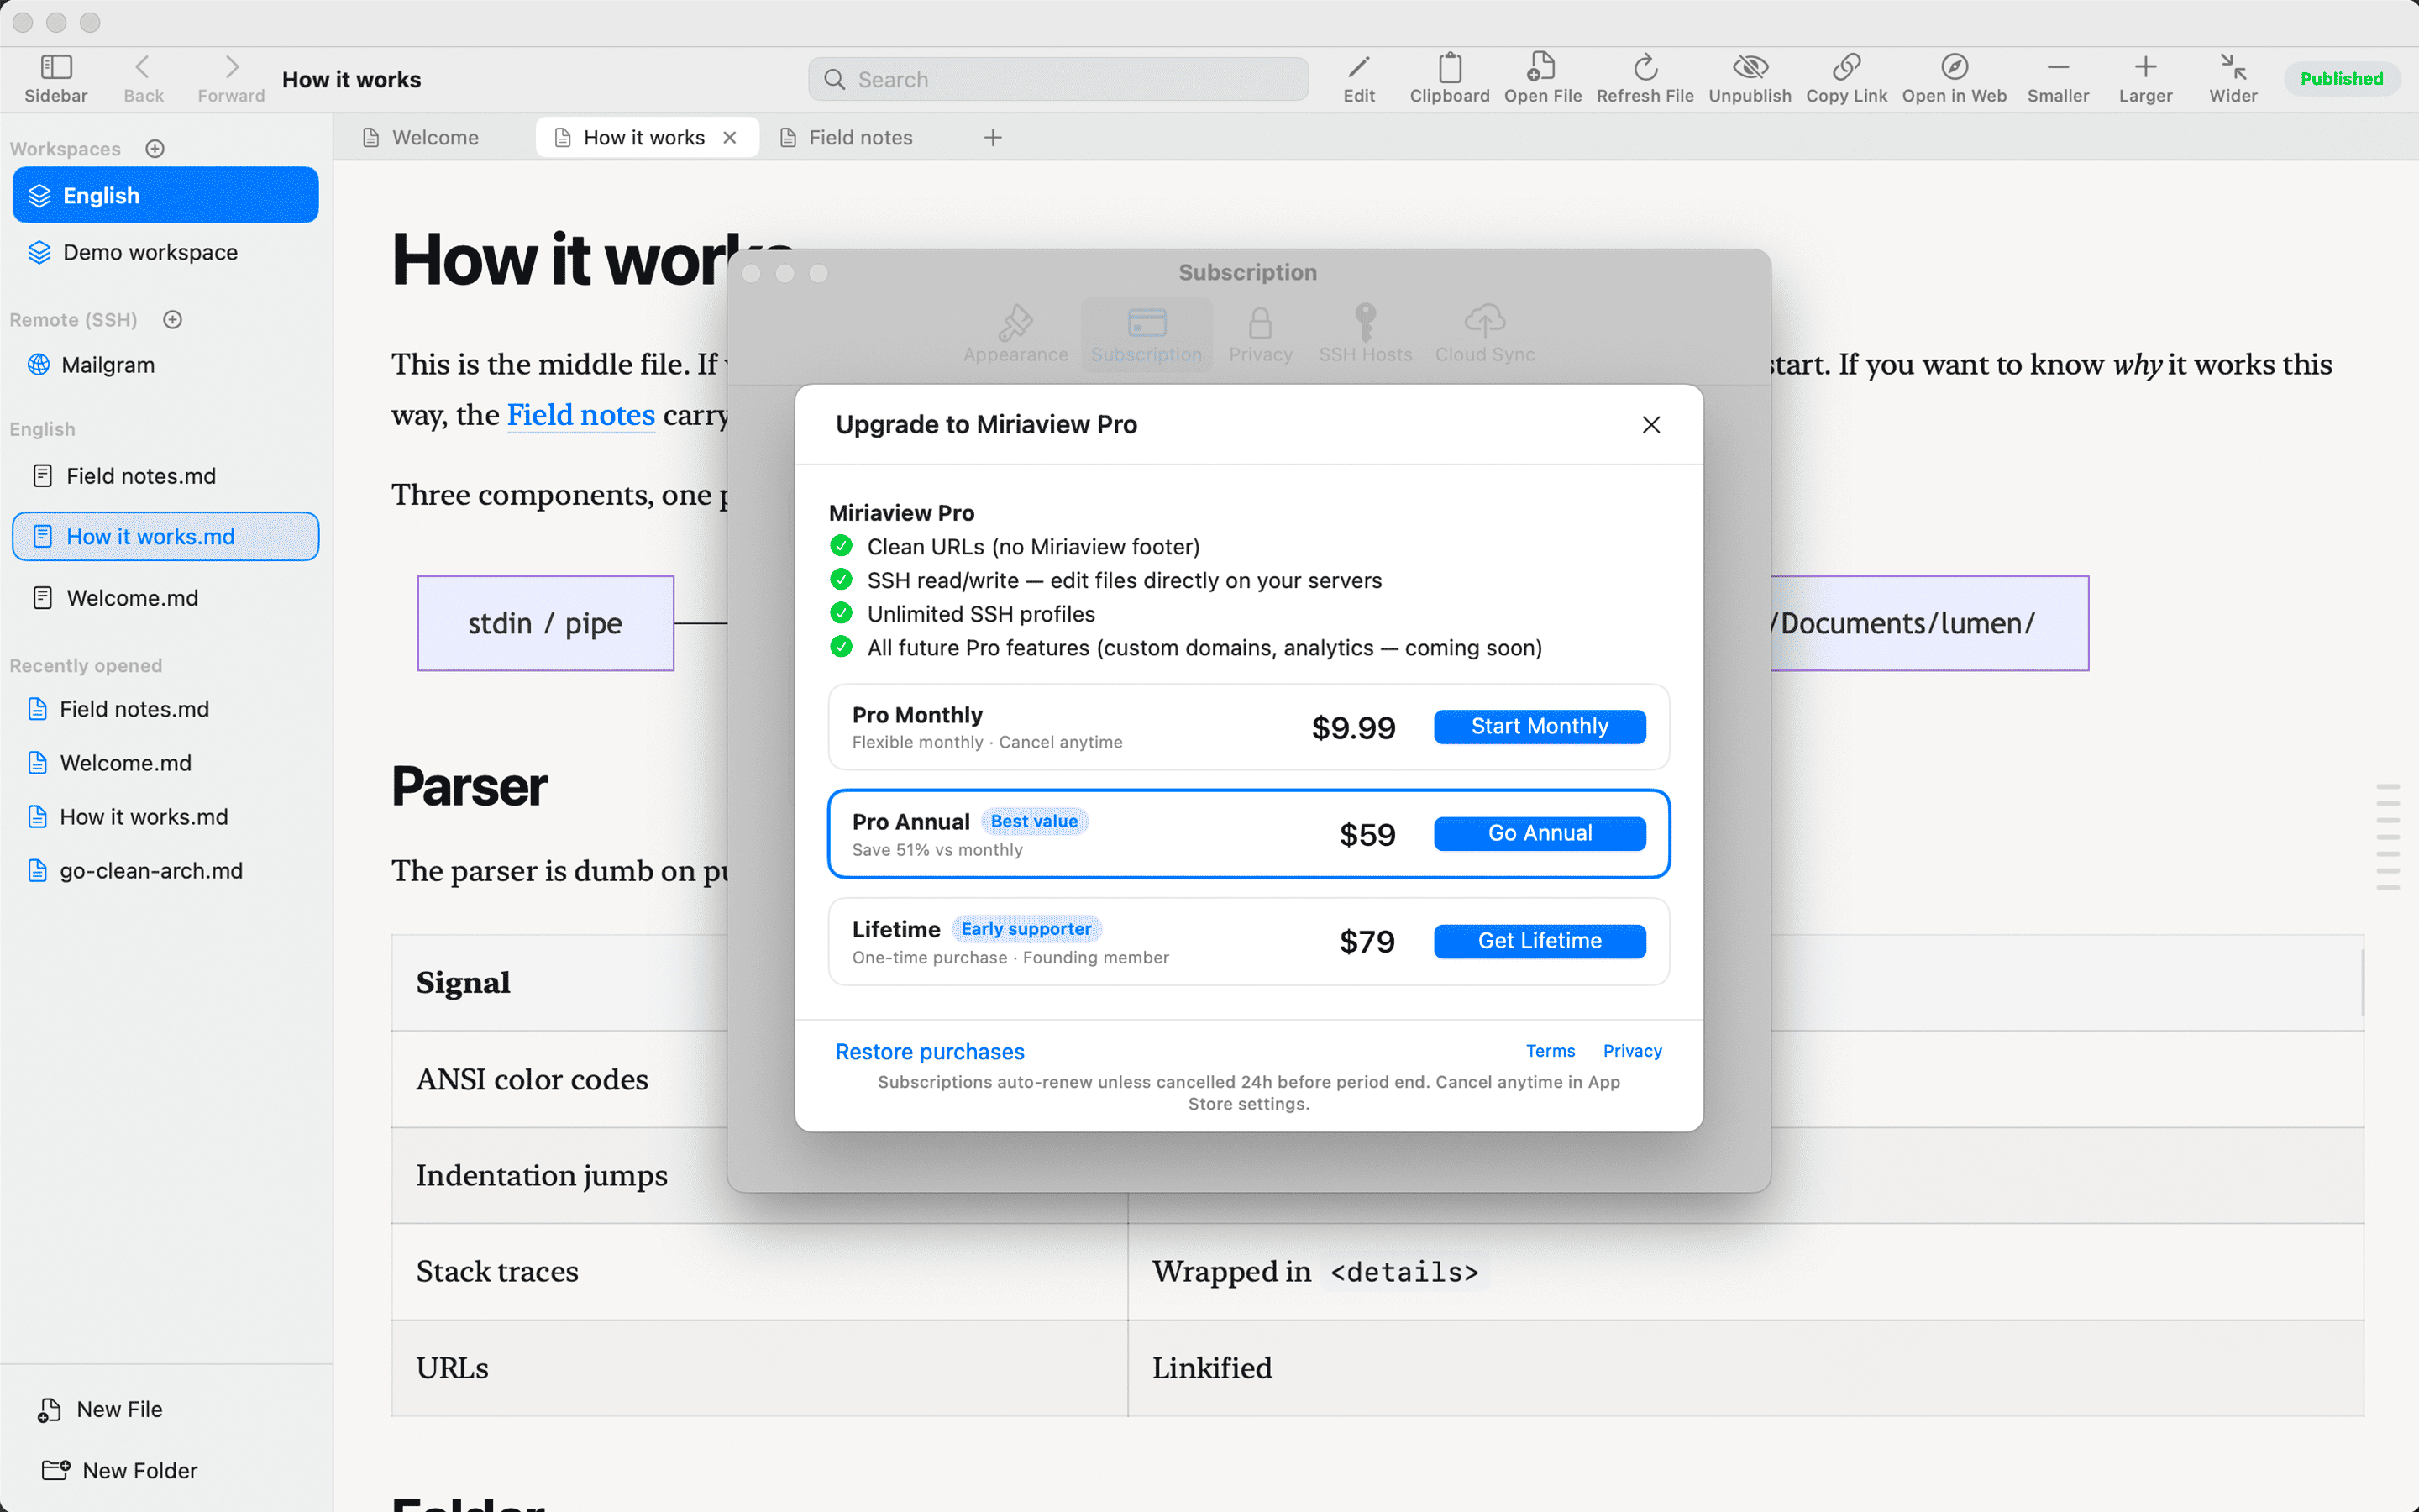Viewport: 2419px width, 1512px height.
Task: Select the English workspace
Action: point(166,195)
